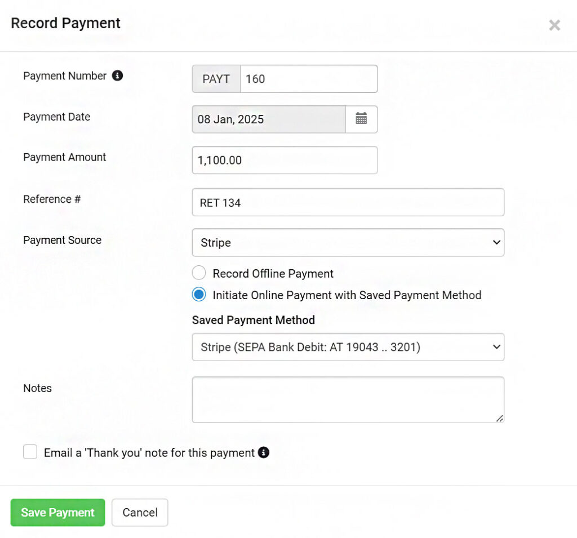Click the Payment Number info icon
This screenshot has height=538, width=577.
[117, 75]
